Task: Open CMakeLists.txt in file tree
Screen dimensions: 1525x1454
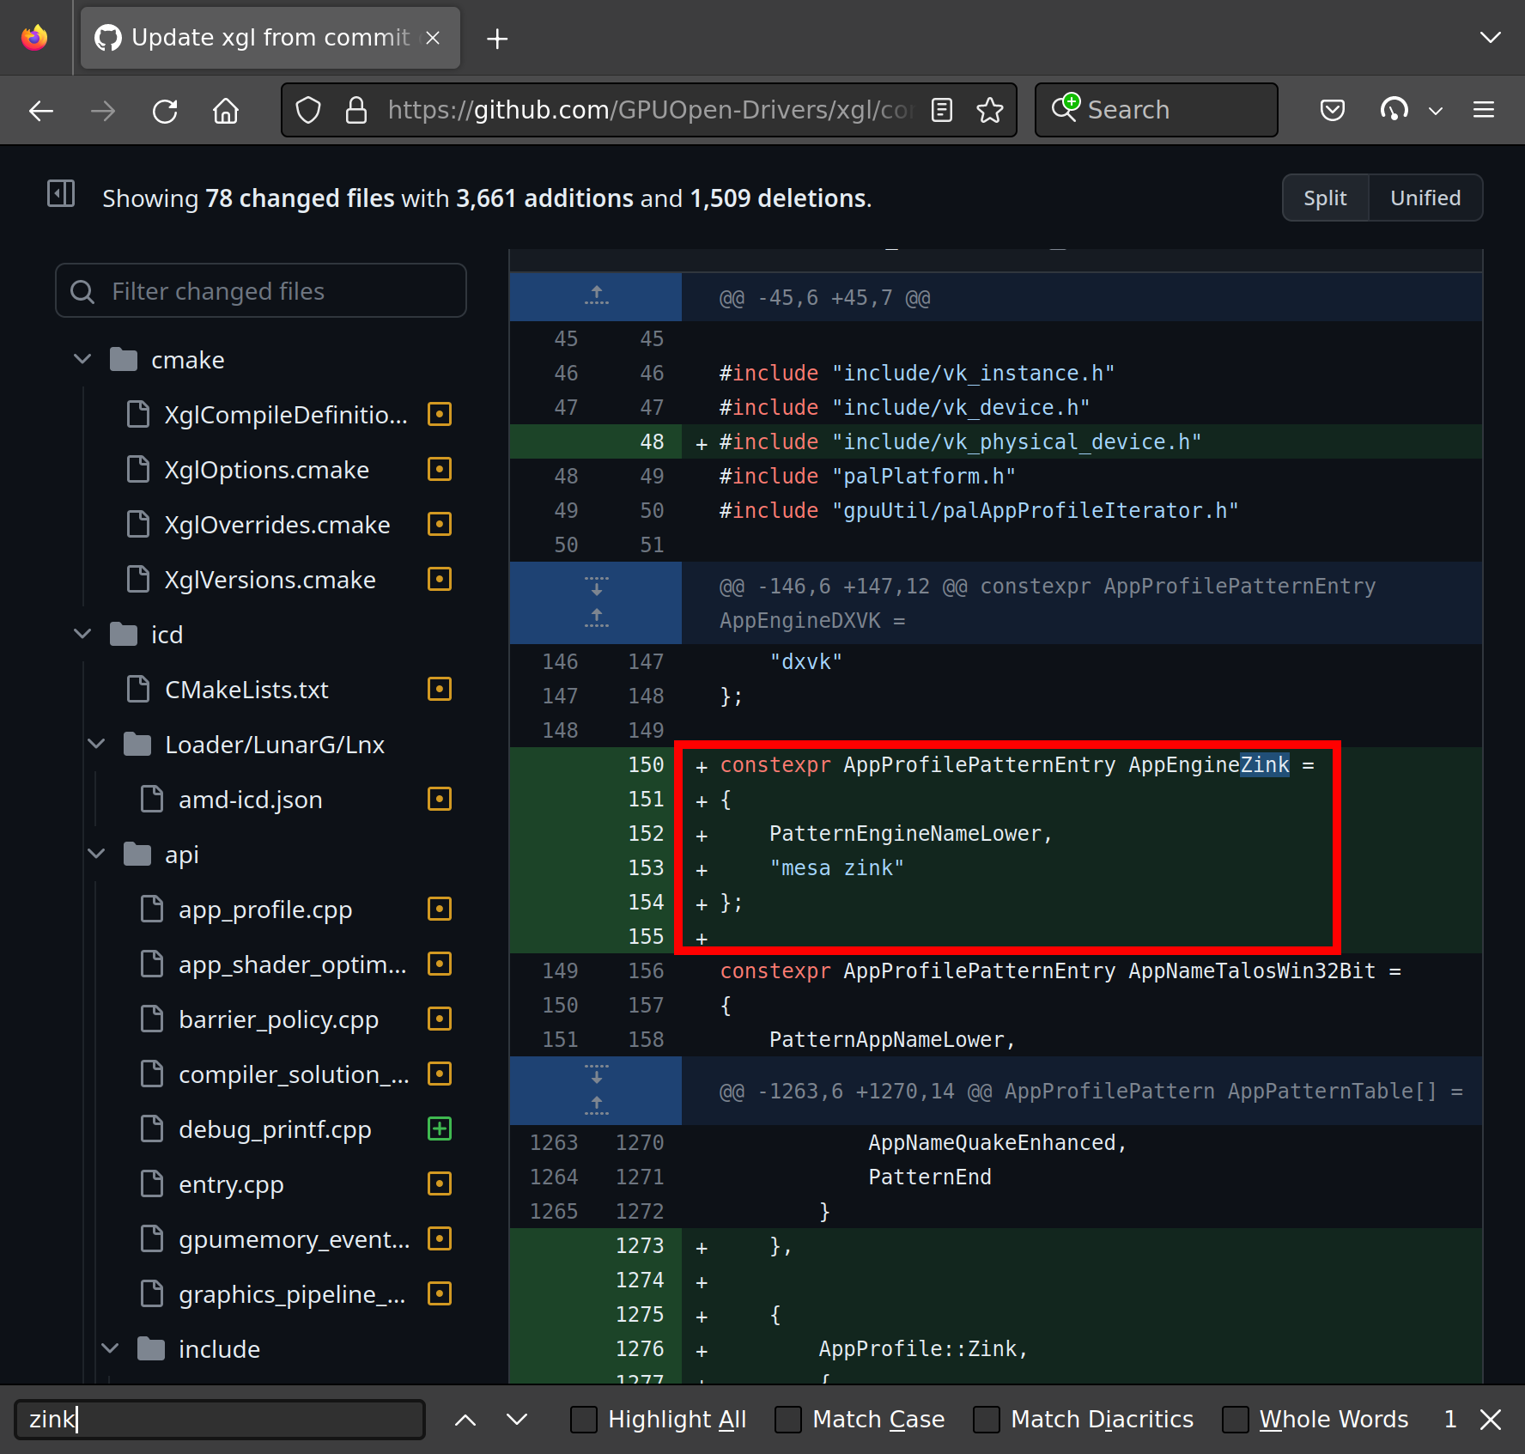Action: 246,690
